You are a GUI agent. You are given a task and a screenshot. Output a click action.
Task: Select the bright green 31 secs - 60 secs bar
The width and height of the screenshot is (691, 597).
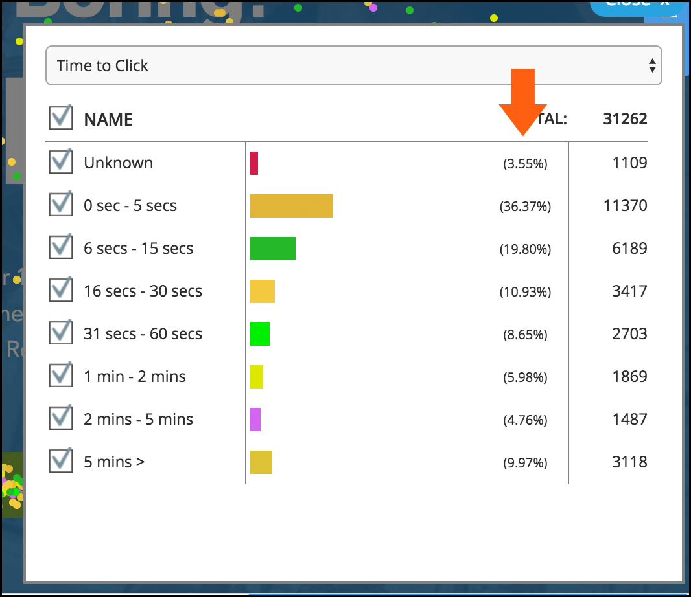pos(260,334)
